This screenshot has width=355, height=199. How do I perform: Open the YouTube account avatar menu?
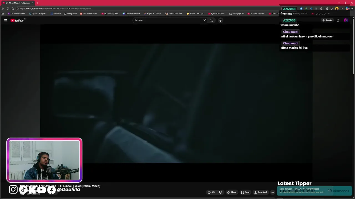tap(346, 20)
